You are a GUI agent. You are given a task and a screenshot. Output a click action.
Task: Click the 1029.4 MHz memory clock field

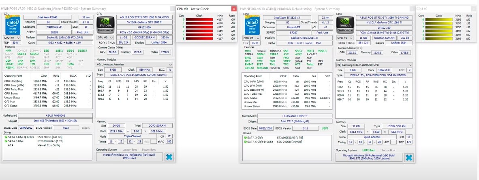click(116, 131)
